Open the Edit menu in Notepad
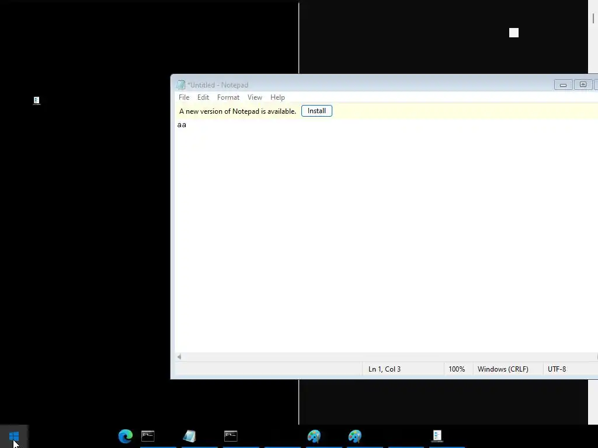Image resolution: width=598 pixels, height=448 pixels. pos(203,97)
